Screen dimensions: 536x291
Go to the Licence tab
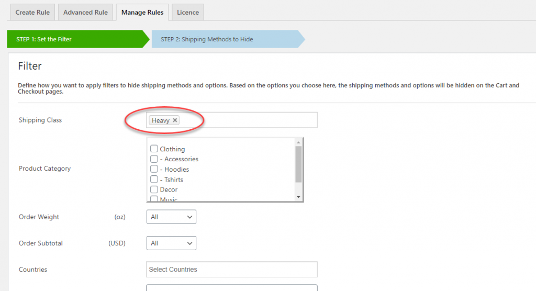click(188, 13)
